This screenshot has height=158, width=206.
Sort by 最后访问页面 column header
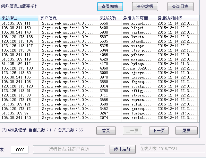click(x=138, y=18)
